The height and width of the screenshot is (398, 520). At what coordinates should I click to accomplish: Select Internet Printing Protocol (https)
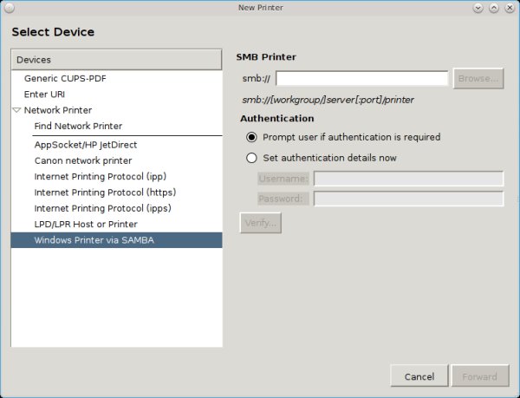tap(105, 192)
